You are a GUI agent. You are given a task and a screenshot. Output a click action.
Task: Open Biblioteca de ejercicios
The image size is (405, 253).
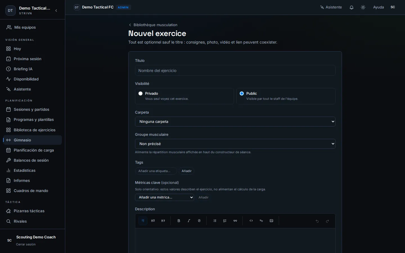[32, 130]
